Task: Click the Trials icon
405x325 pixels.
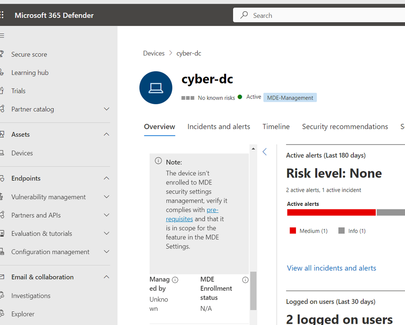Action: (2, 91)
